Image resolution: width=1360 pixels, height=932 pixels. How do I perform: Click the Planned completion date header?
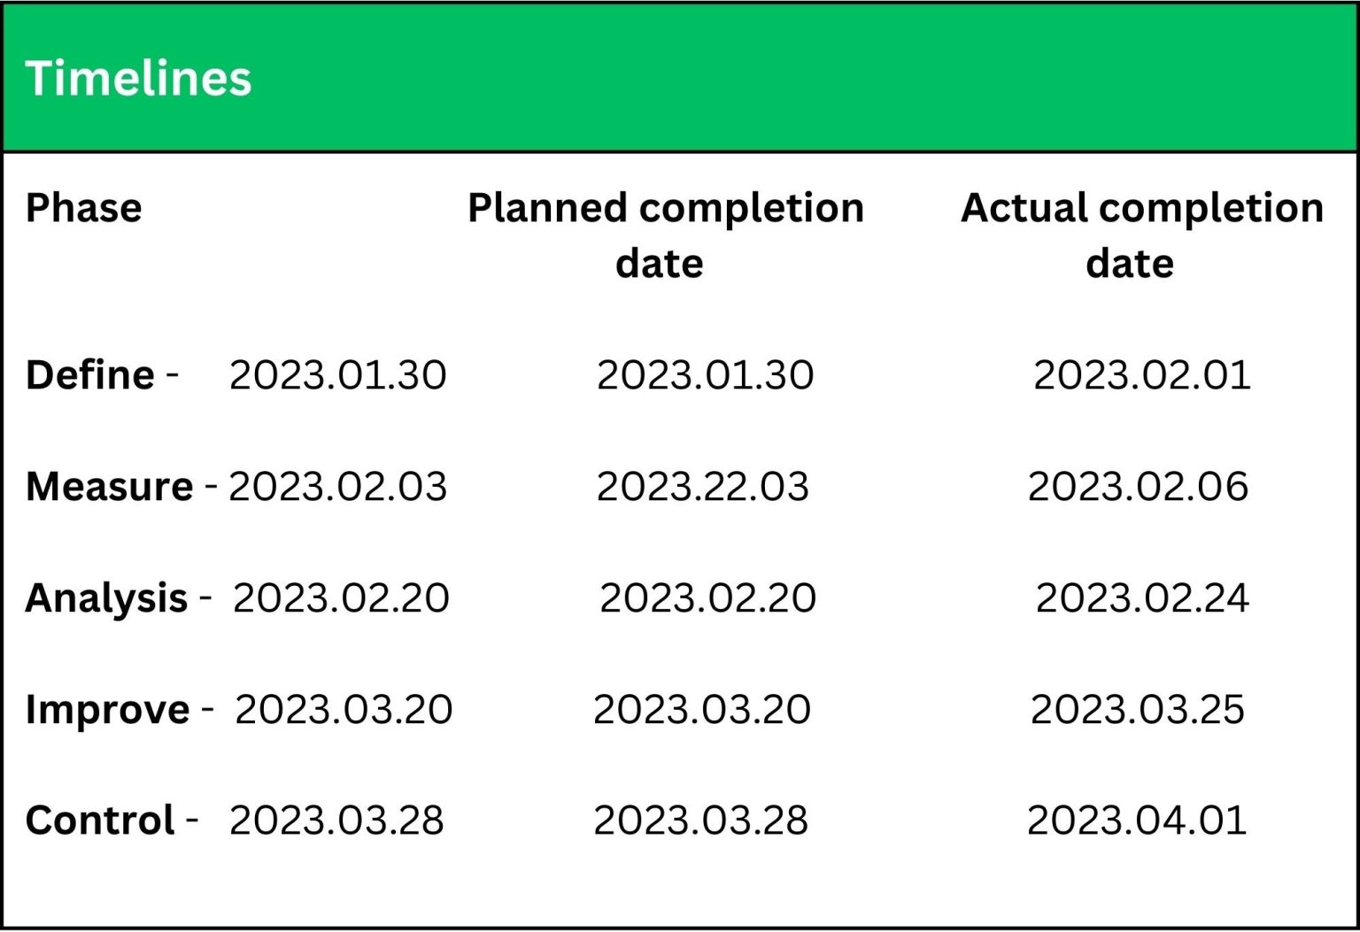pyautogui.click(x=665, y=235)
